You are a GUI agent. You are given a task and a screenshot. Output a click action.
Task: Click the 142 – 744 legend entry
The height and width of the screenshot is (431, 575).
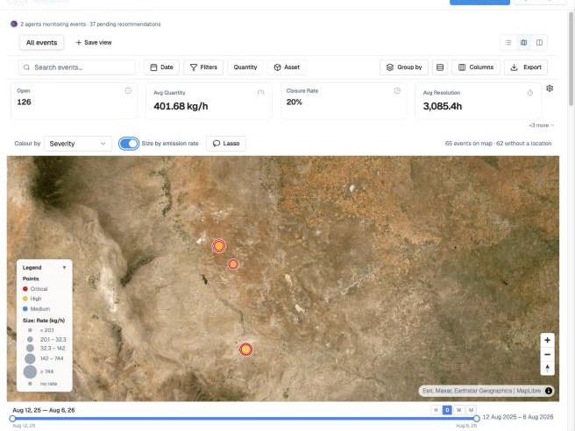[x=44, y=358]
